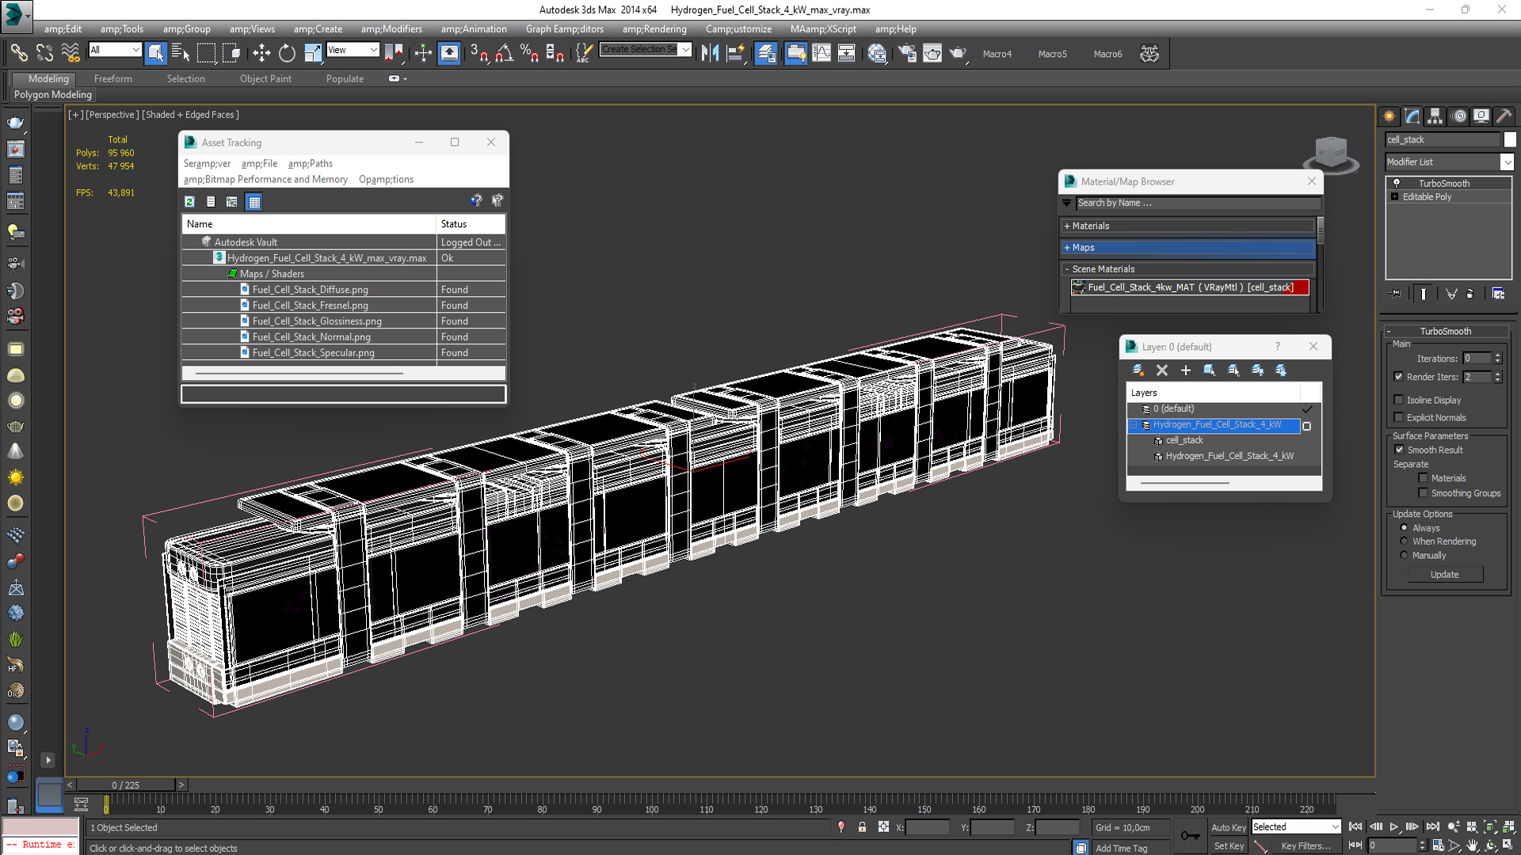Open the Motion command panel tab
Image resolution: width=1521 pixels, height=855 pixels.
[1458, 116]
